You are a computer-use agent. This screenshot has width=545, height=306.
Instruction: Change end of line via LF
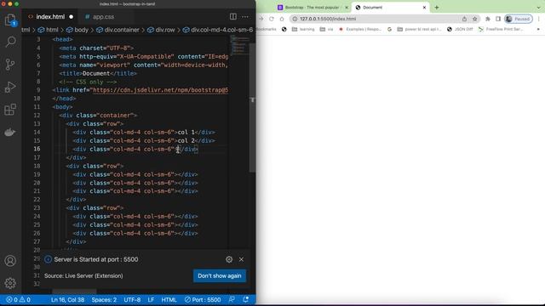click(151, 300)
